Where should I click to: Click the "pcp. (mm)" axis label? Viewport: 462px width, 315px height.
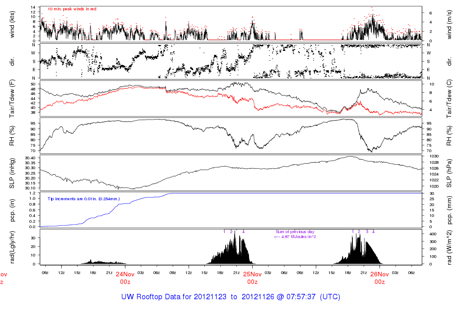(449, 211)
